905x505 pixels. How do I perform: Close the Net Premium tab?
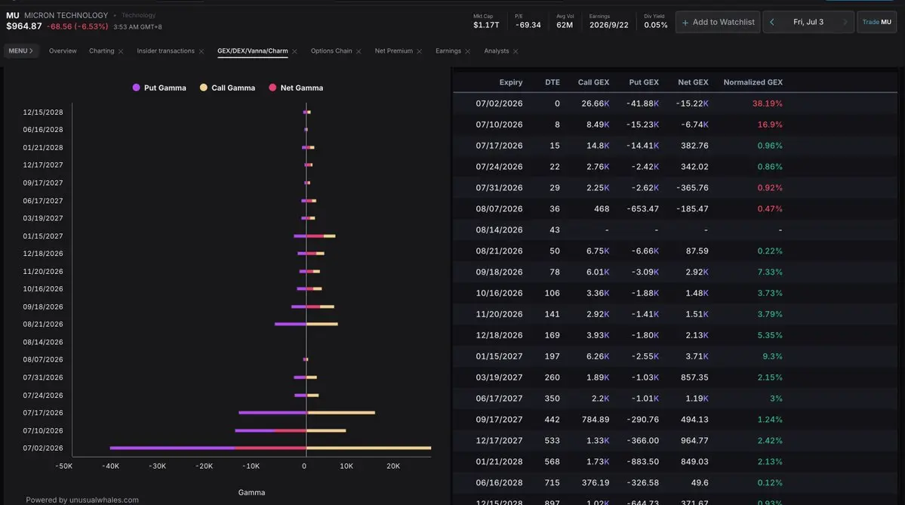[419, 51]
